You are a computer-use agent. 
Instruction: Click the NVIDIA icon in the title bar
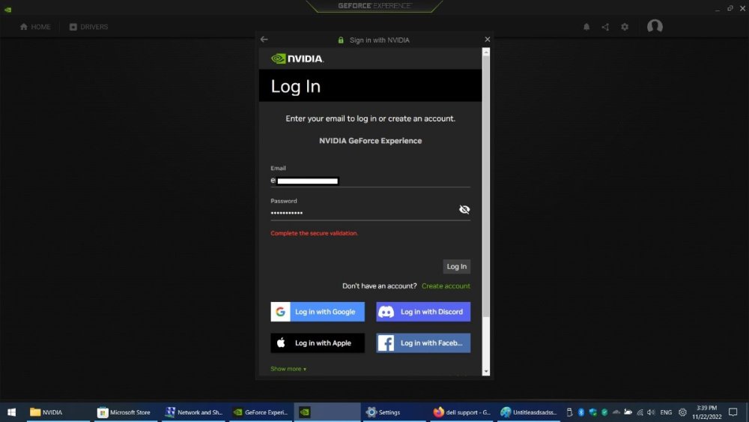point(7,9)
